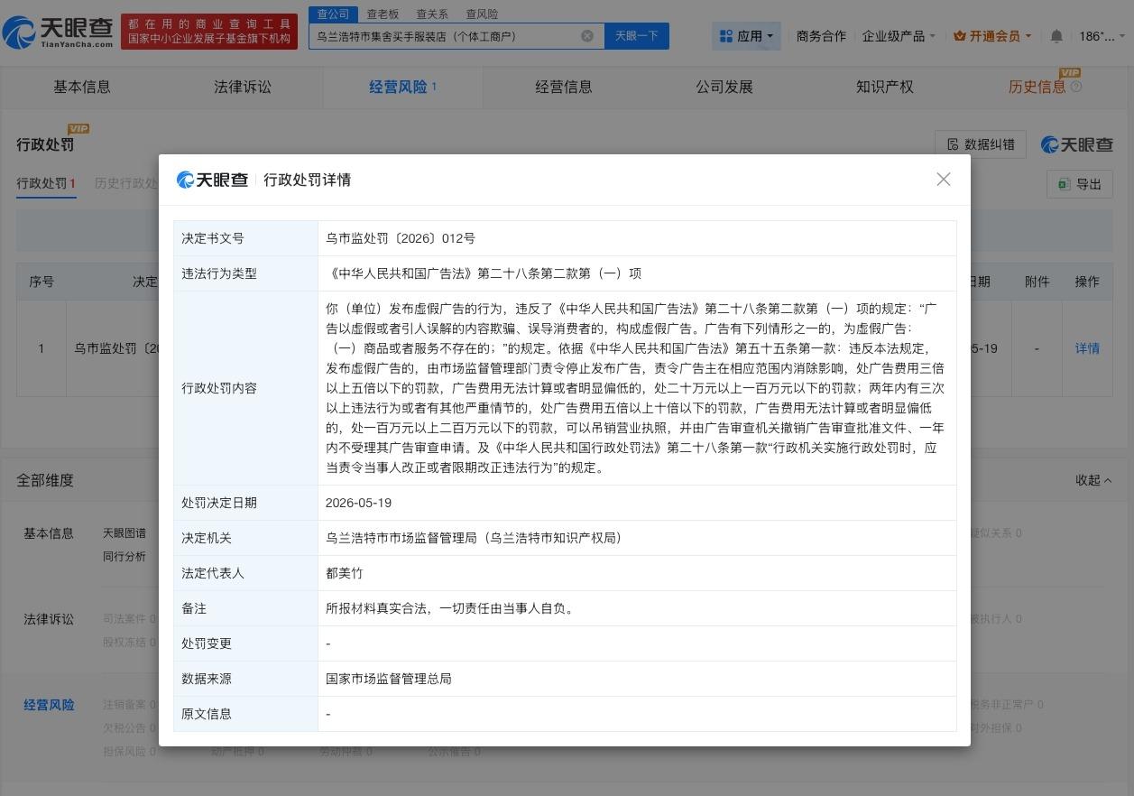Switch to the 历史信息 VIP tab
The height and width of the screenshot is (796, 1134).
click(x=1045, y=87)
